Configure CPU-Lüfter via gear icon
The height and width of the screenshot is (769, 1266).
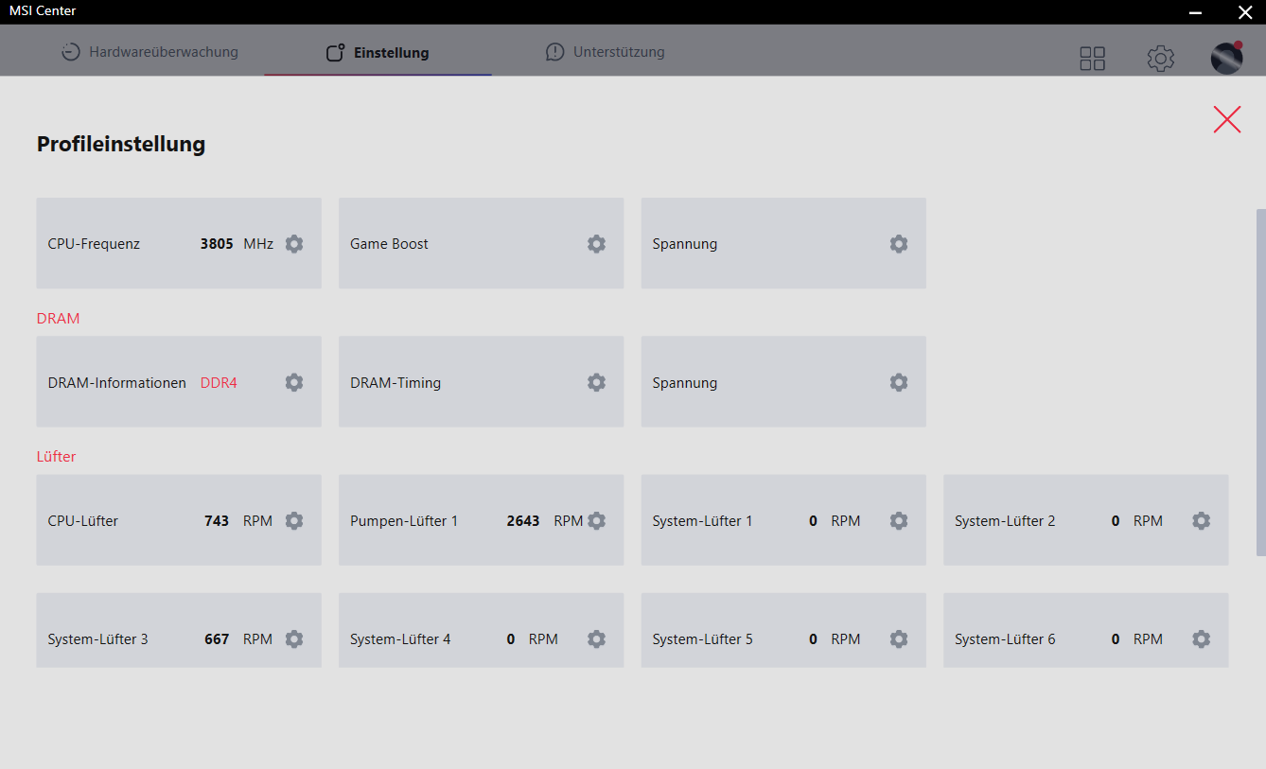tap(294, 521)
